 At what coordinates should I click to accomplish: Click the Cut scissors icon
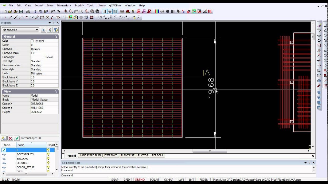tap(35, 11)
